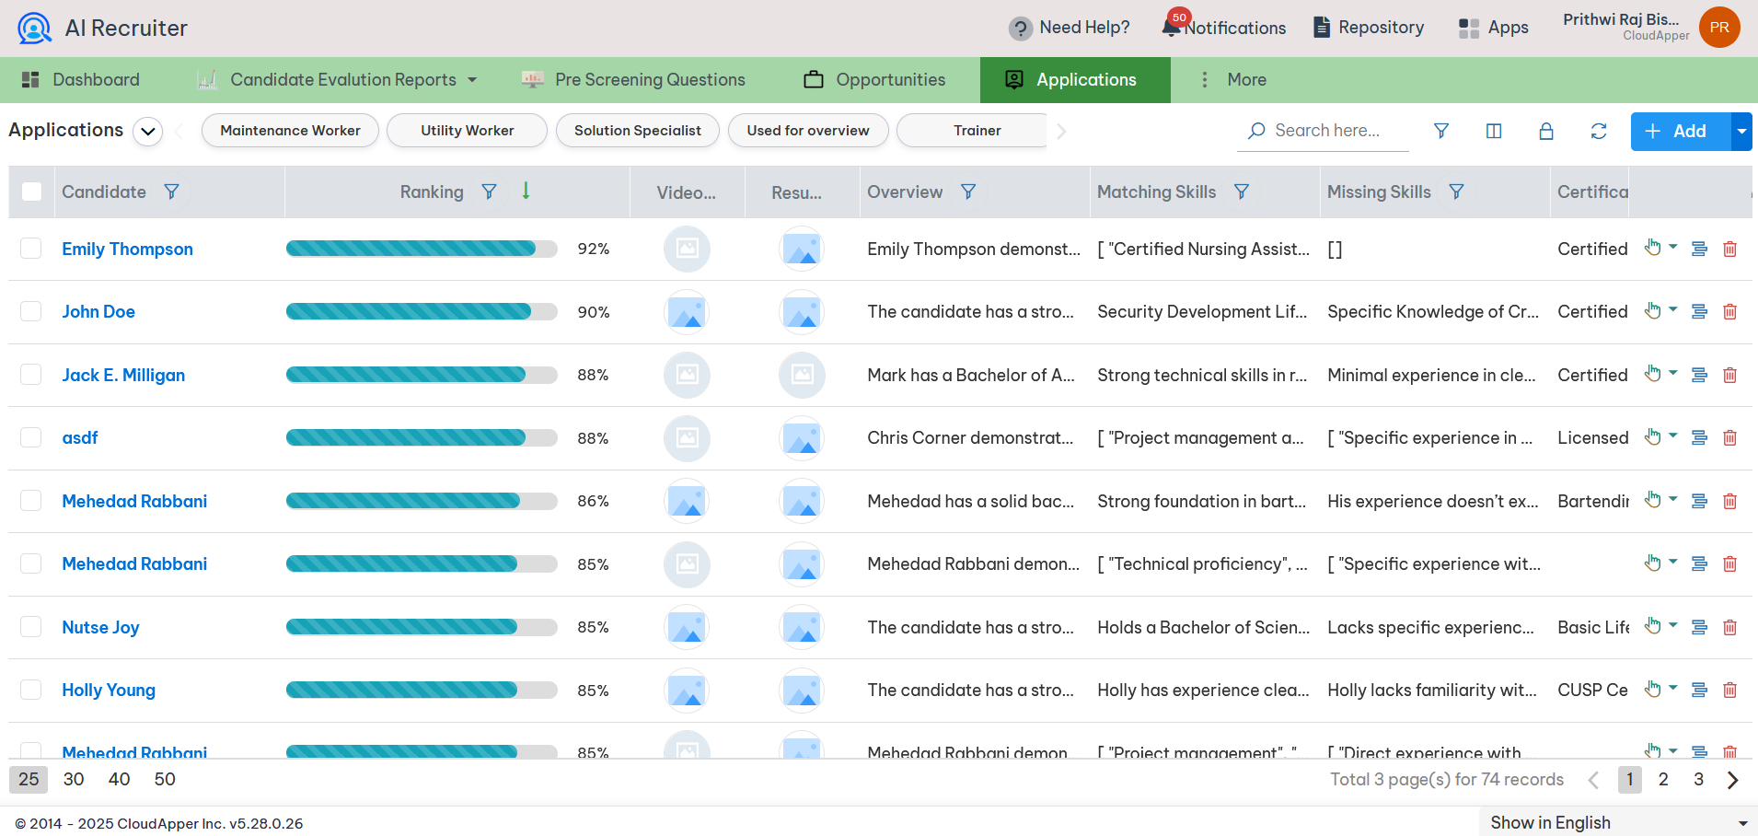Click the Need Help question mark icon
1758x836 pixels.
pyautogui.click(x=1022, y=28)
